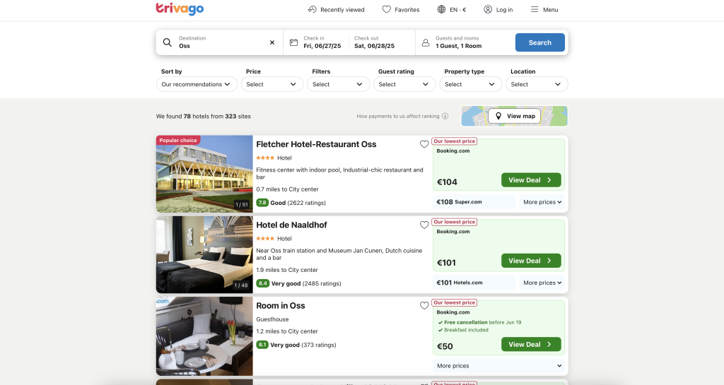Open Hotel de Naaldhof photo
This screenshot has height=385, width=724.
coord(204,254)
